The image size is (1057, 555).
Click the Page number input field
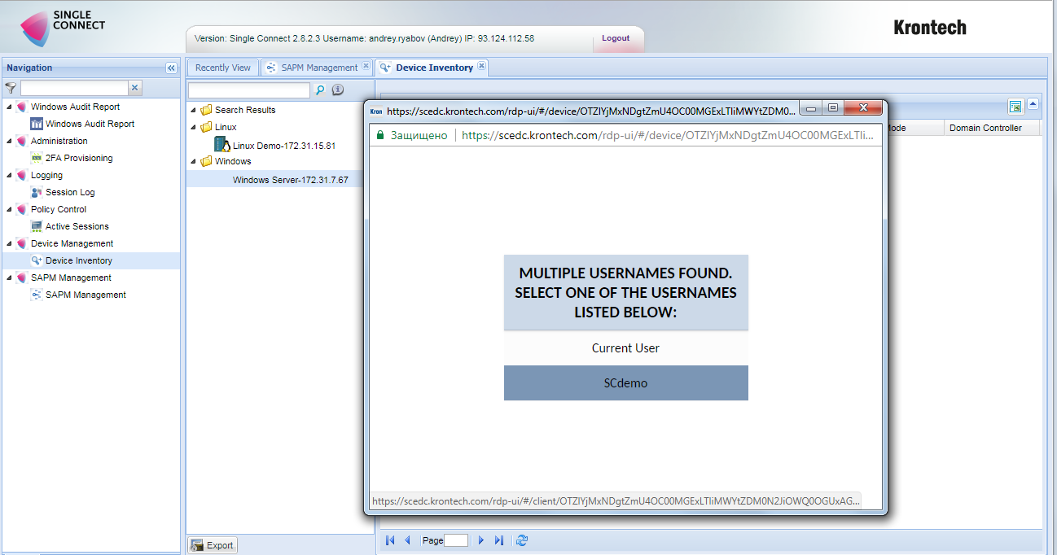456,540
